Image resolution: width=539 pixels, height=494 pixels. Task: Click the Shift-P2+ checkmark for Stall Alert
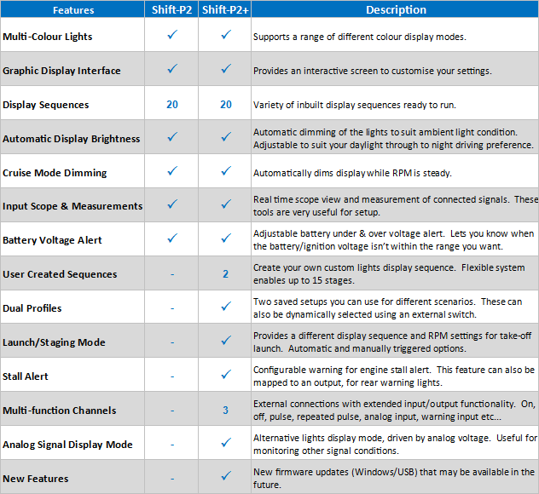[x=226, y=375]
